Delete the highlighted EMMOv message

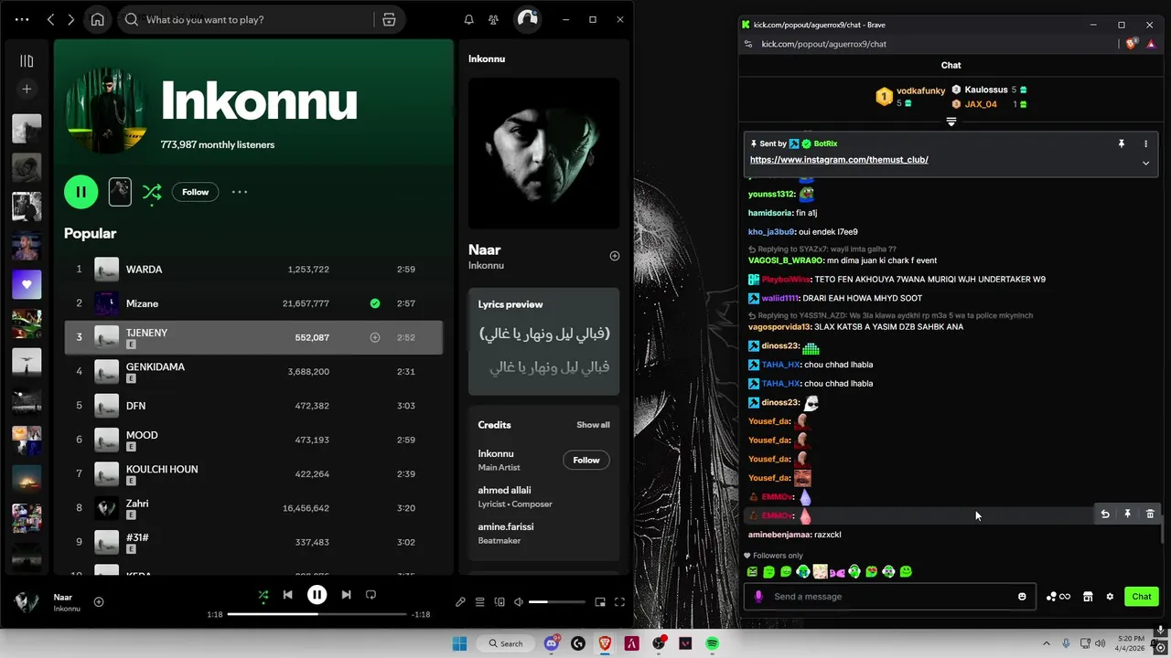tap(1150, 515)
